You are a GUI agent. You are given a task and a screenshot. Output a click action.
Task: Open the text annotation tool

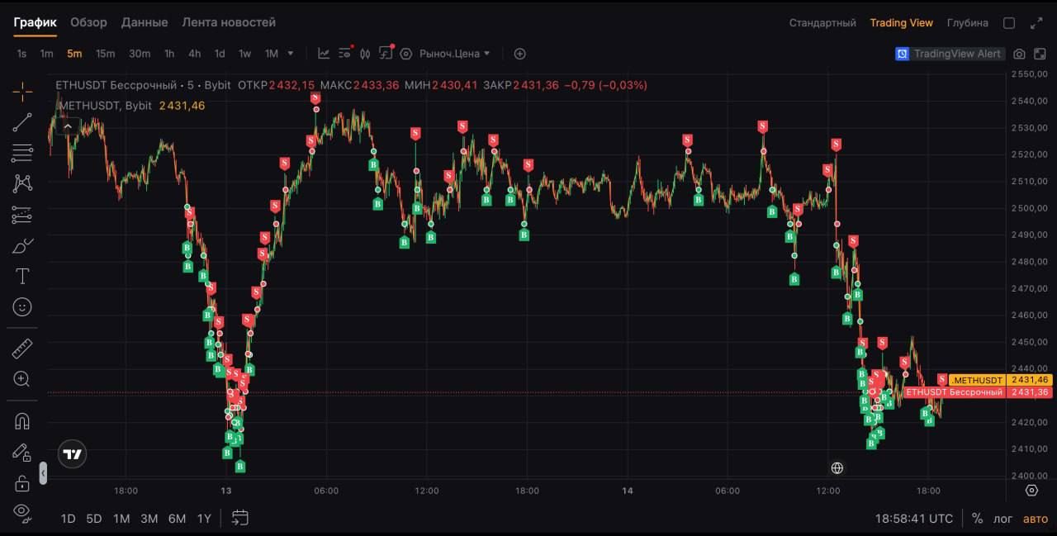pos(22,276)
